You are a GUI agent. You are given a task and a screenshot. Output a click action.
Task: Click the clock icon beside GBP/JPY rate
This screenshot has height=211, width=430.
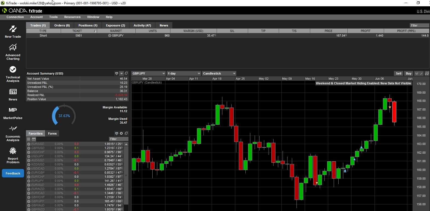[29, 201]
